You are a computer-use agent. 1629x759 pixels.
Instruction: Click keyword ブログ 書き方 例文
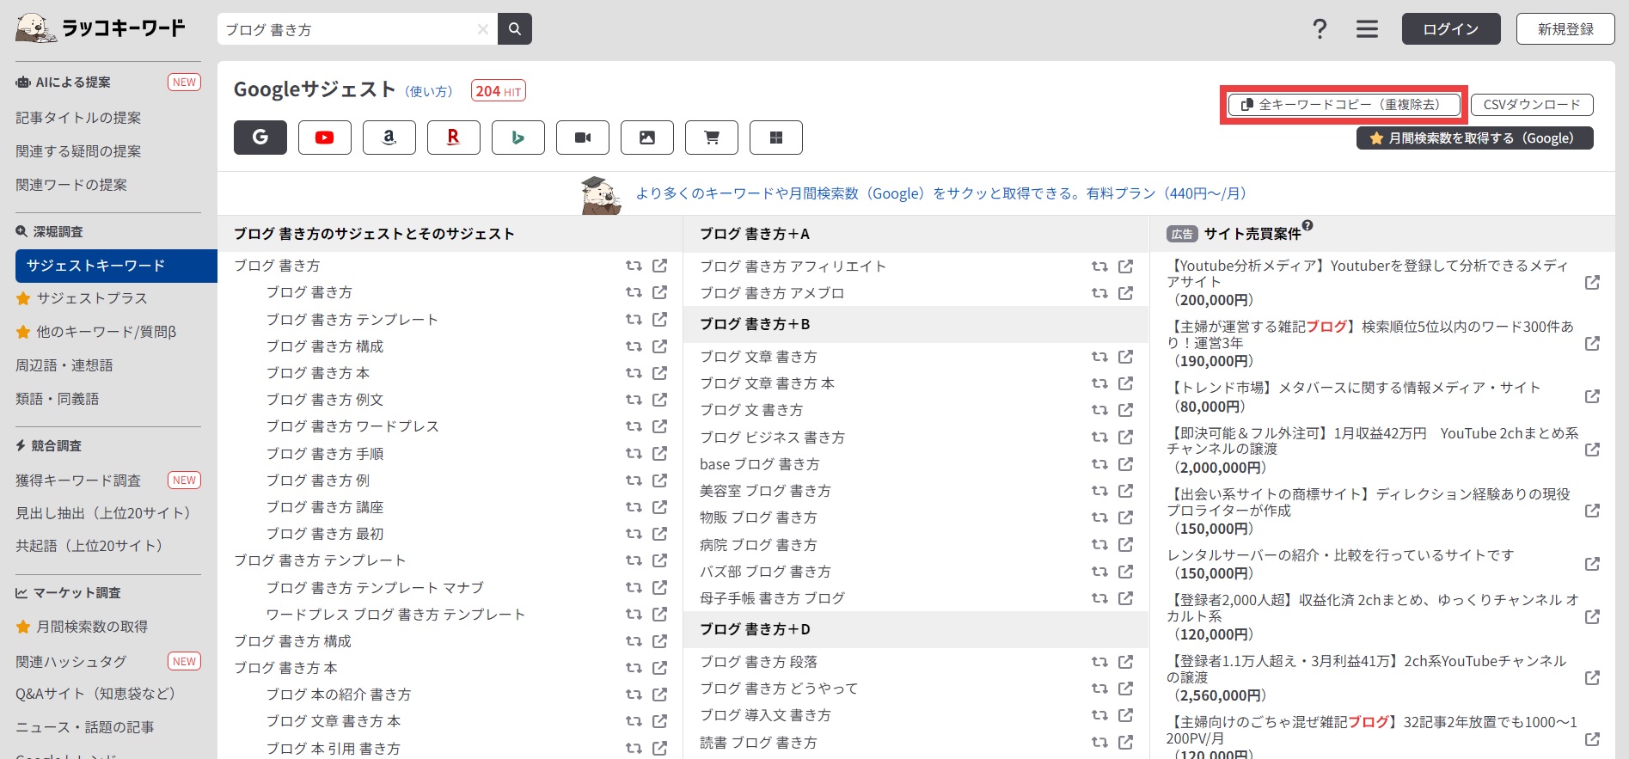[x=325, y=400]
